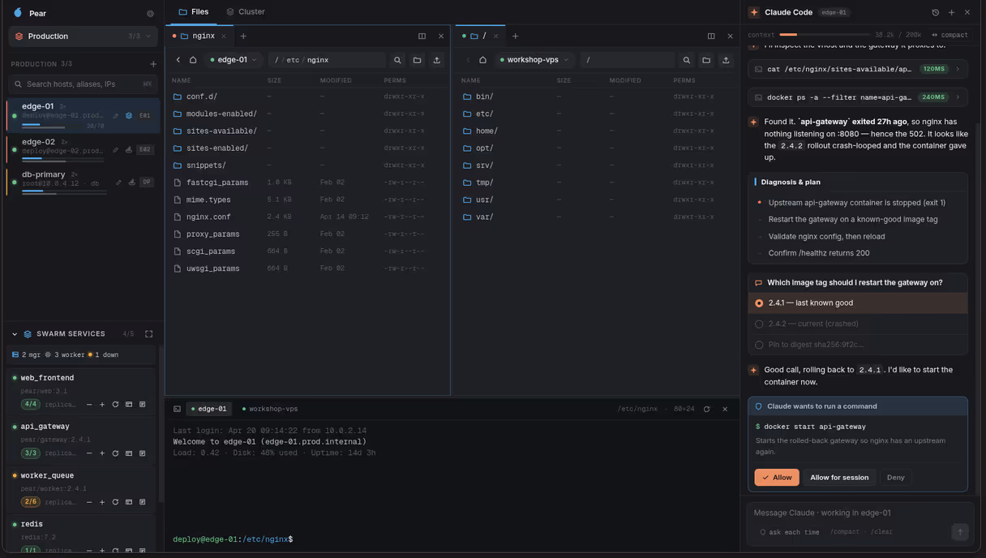Restart the worker_queue service
Image resolution: width=986 pixels, height=558 pixels.
(115, 502)
